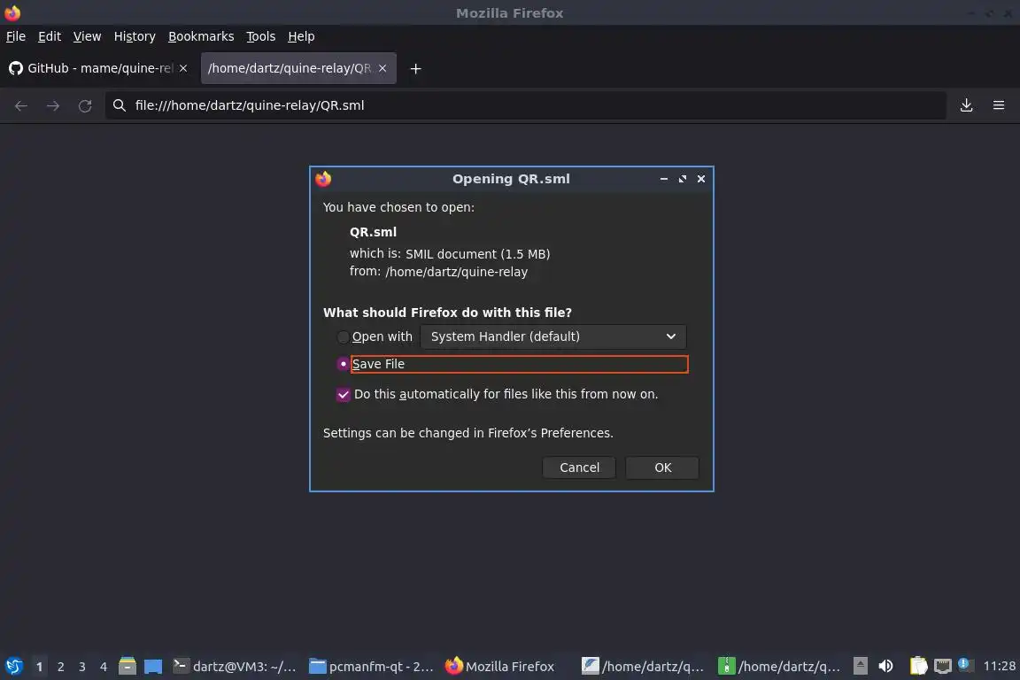1020x680 pixels.
Task: Open the Tools menu
Action: point(261,36)
